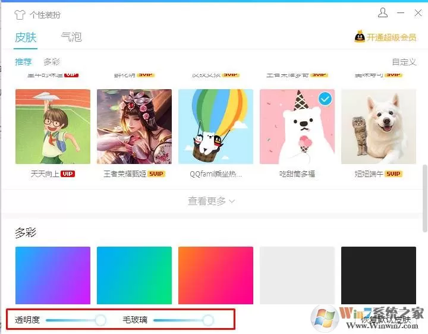Open the 开通超级会员 link

point(391,37)
